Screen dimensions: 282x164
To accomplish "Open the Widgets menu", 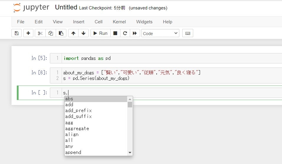I will (x=144, y=22).
